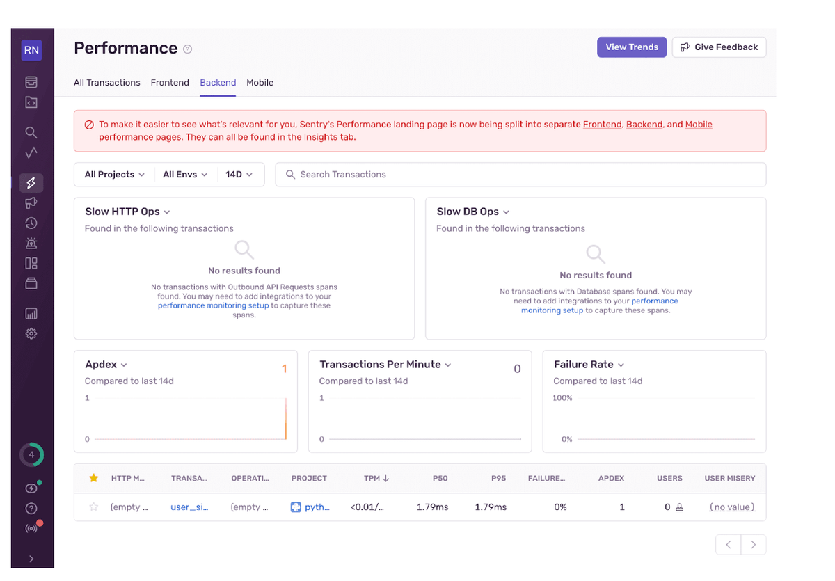Click the Transactions Per Minute chart line

click(425, 439)
